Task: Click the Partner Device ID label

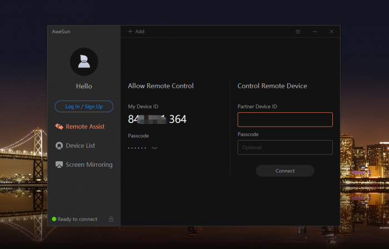Action: tap(257, 107)
